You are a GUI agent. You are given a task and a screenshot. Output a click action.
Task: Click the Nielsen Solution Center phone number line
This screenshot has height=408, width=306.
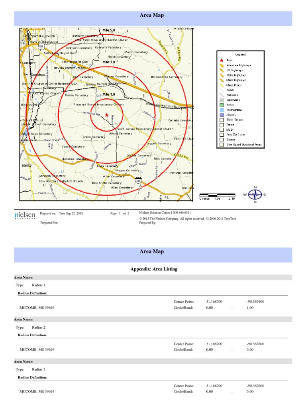pos(165,213)
